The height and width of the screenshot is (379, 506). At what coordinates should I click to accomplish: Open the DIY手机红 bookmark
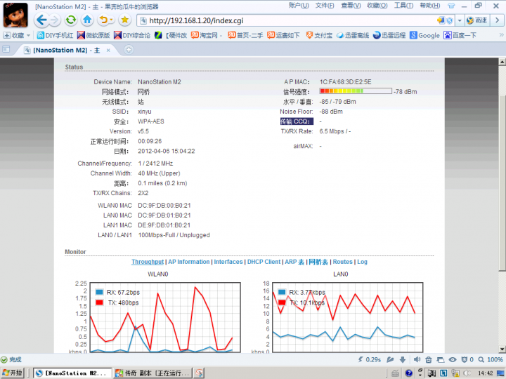click(x=55, y=36)
